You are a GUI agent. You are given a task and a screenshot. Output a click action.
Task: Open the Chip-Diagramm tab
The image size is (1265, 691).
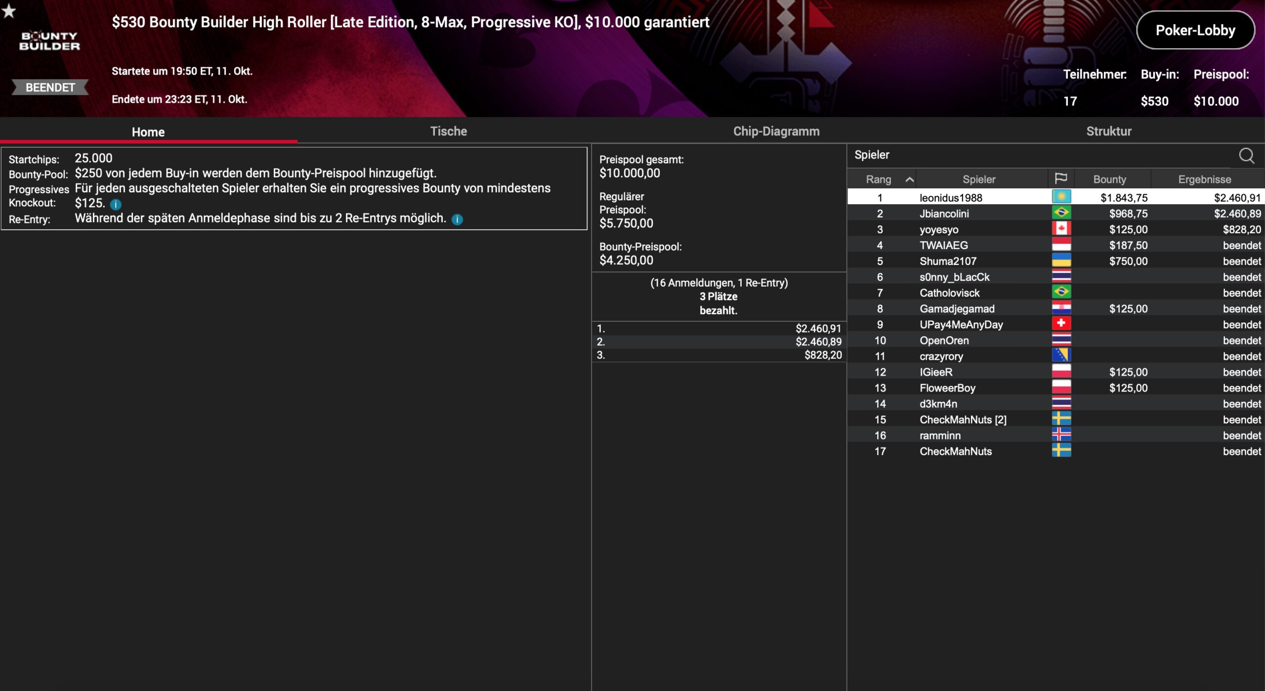pyautogui.click(x=776, y=131)
